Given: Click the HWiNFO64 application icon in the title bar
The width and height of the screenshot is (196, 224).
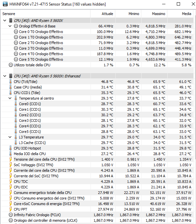Looking at the screenshot, I should coord(5,4).
